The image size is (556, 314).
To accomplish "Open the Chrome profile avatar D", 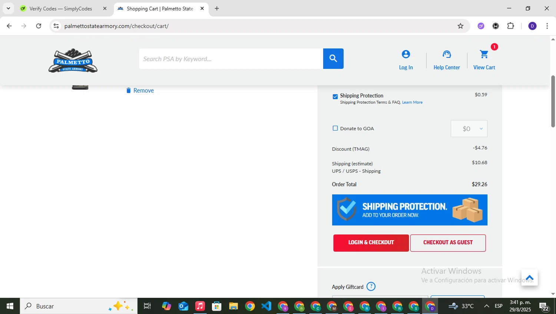I will [x=532, y=26].
